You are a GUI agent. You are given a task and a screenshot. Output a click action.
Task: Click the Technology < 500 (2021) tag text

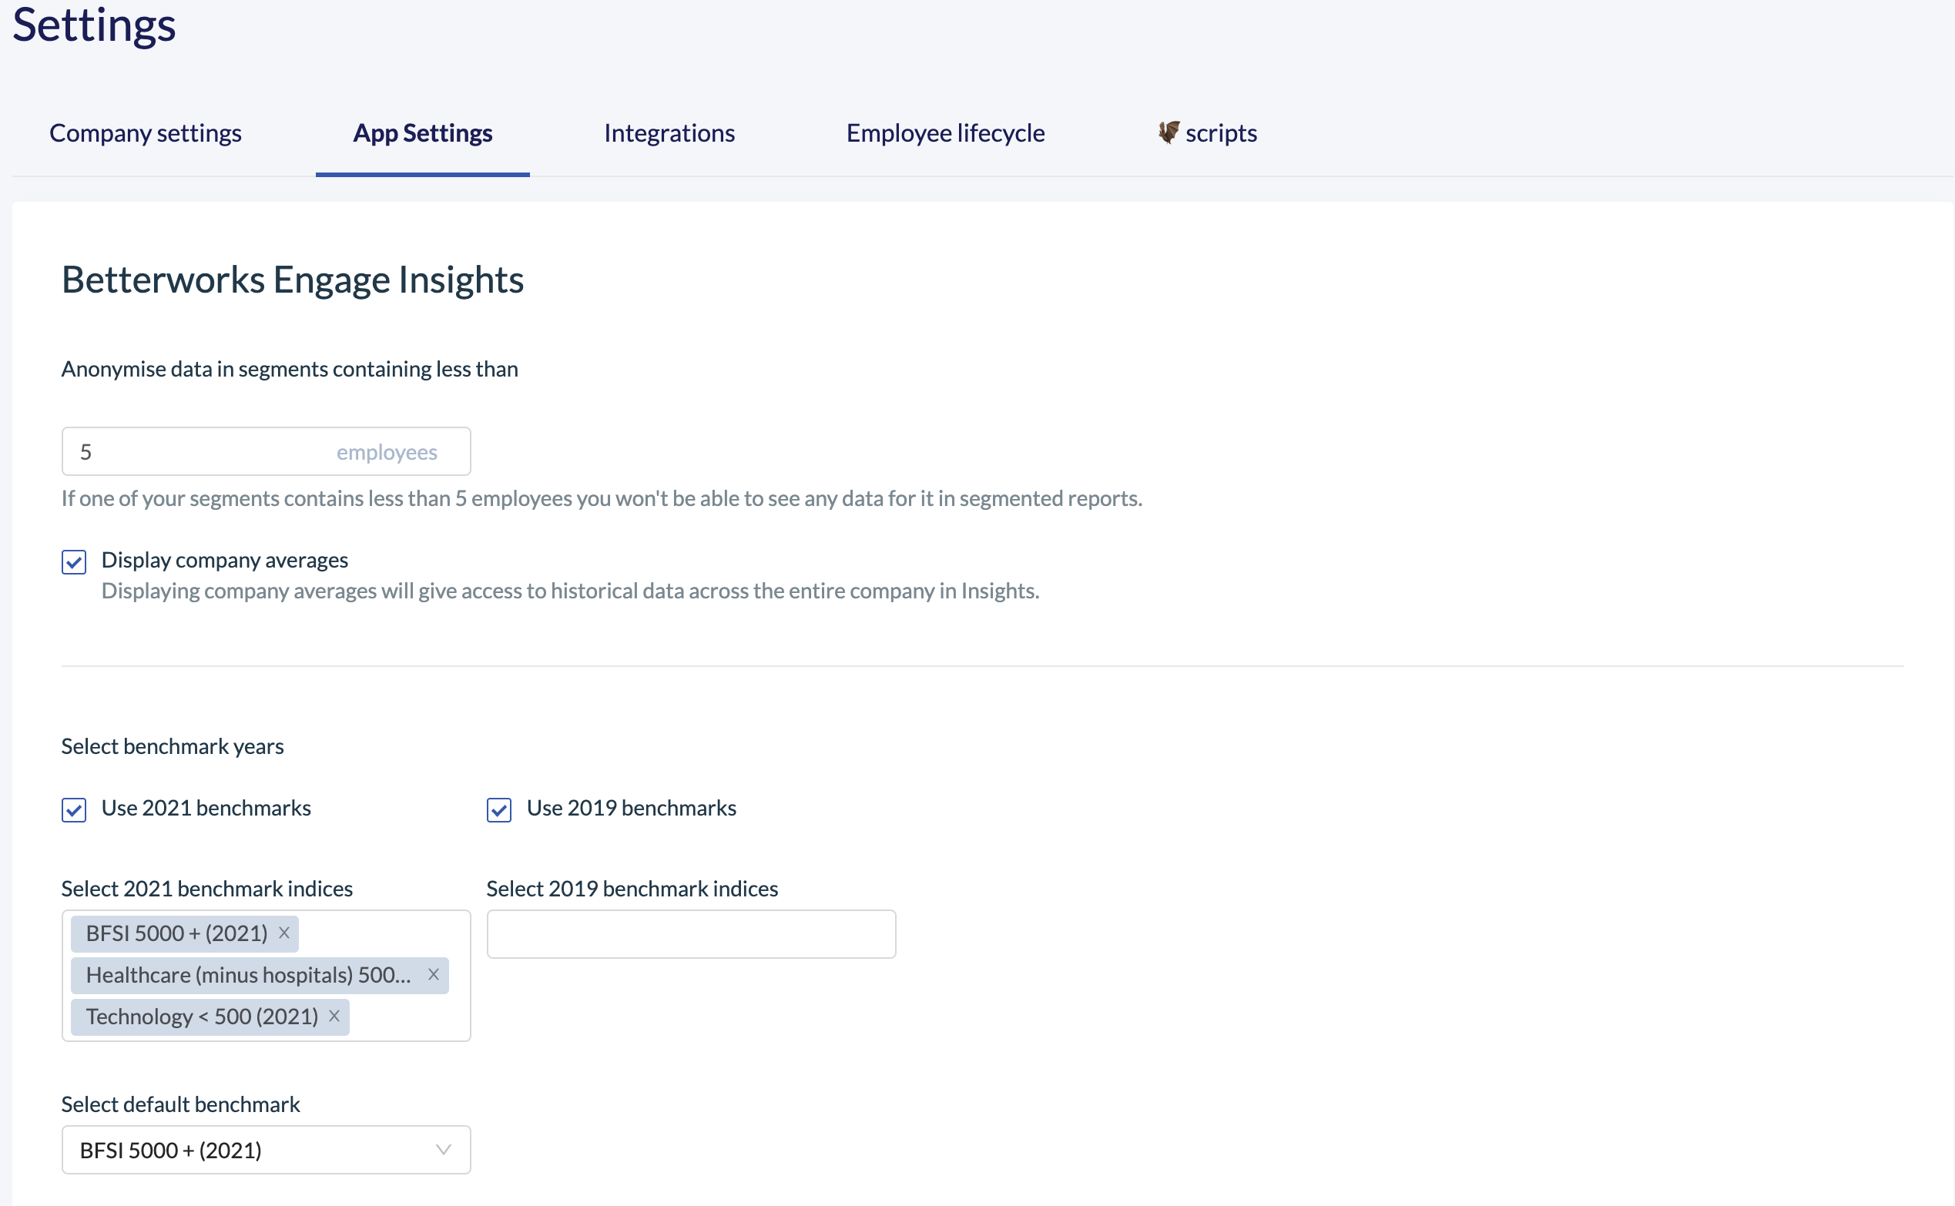[202, 1017]
